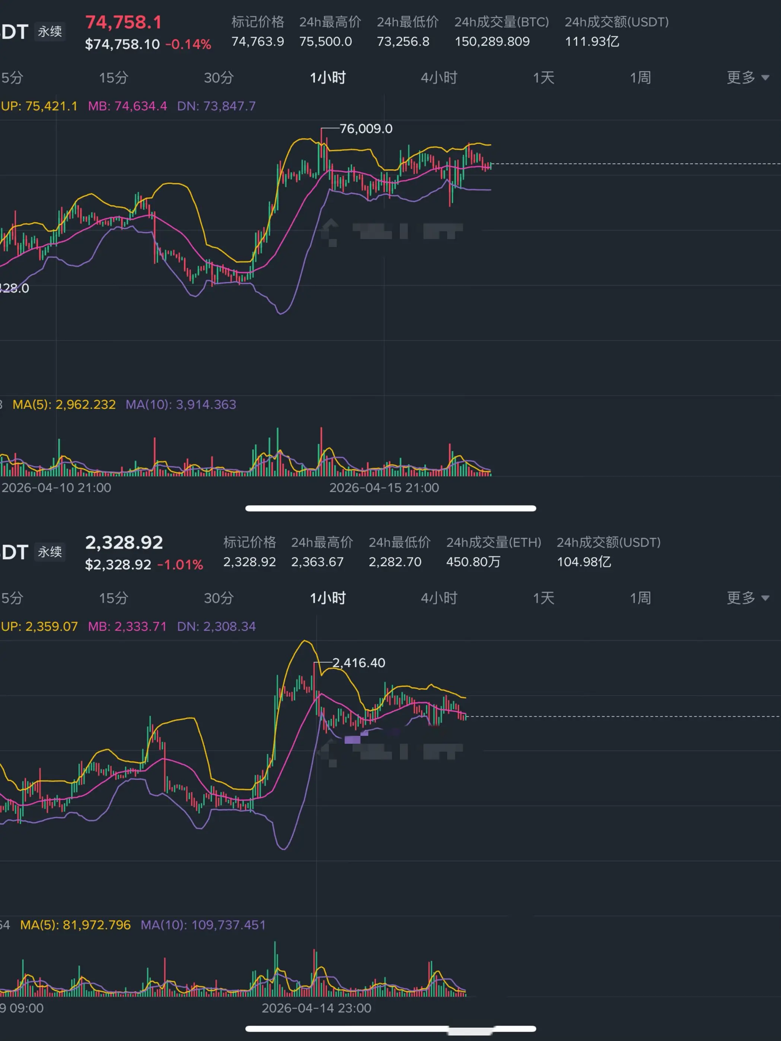The height and width of the screenshot is (1041, 781).
Task: Click the 1小时 tab on ETH chart
Action: (328, 598)
